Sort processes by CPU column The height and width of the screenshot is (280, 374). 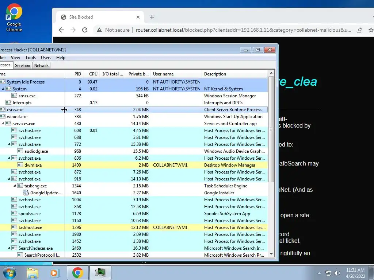coord(92,74)
